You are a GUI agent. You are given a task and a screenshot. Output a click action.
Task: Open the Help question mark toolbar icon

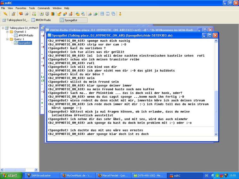[120, 14]
